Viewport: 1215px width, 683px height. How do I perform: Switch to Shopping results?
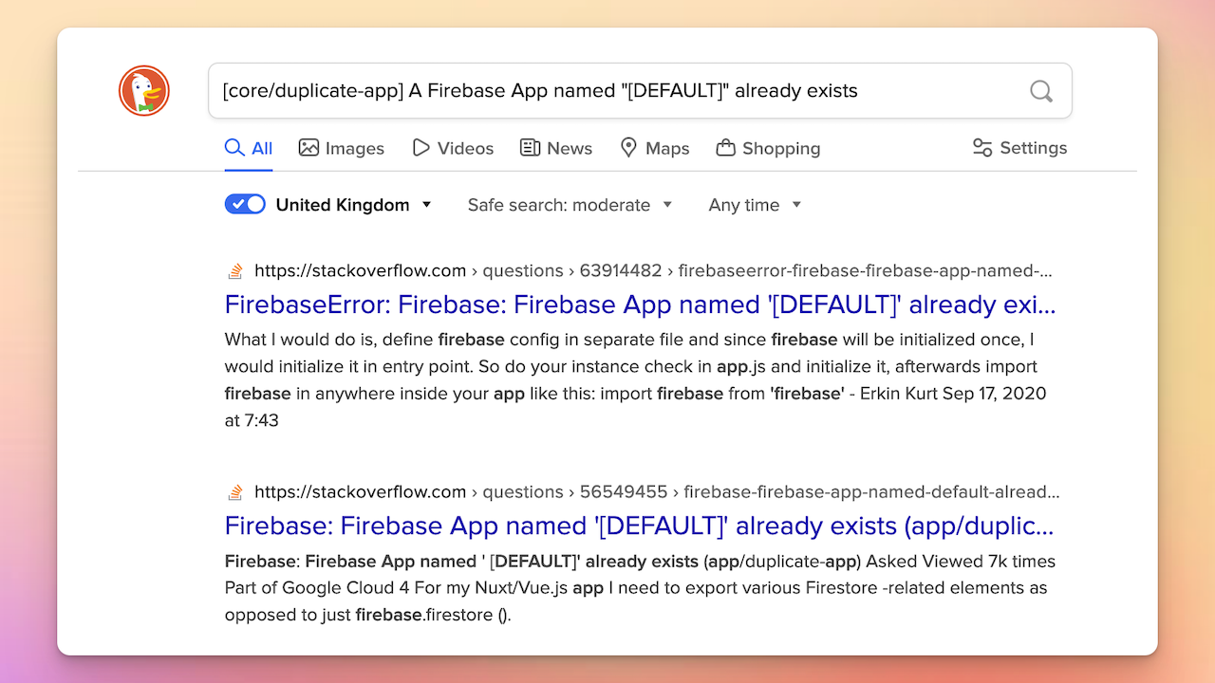(768, 148)
